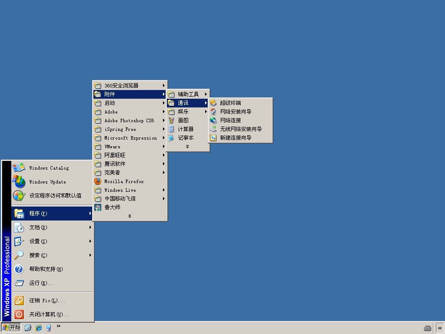The width and height of the screenshot is (445, 334).
Task: Expand the Windows Live folder
Action: point(130,190)
